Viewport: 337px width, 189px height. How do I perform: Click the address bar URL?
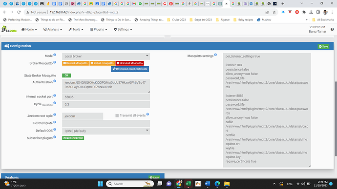tap(84, 12)
